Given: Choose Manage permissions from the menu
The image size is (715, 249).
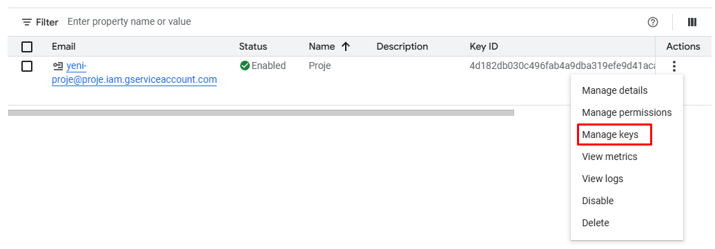Looking at the screenshot, I should 627,112.
